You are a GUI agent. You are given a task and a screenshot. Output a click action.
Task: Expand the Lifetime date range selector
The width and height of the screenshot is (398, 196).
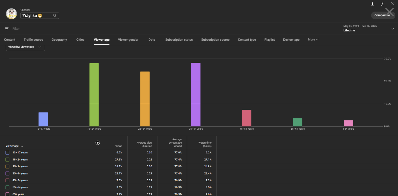393,29
